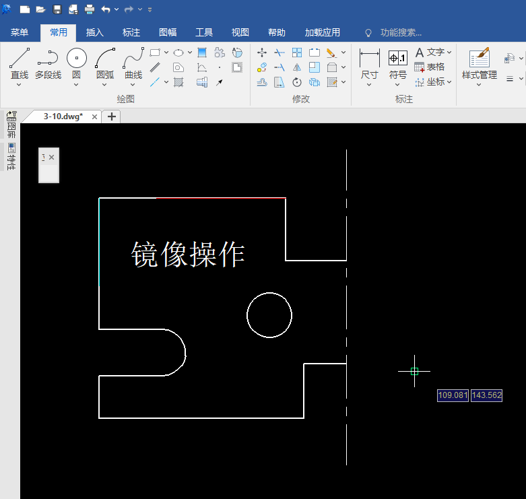The width and height of the screenshot is (526, 499).
Task: Click the move (four-arrow) tool in 修改
Action: click(262, 53)
